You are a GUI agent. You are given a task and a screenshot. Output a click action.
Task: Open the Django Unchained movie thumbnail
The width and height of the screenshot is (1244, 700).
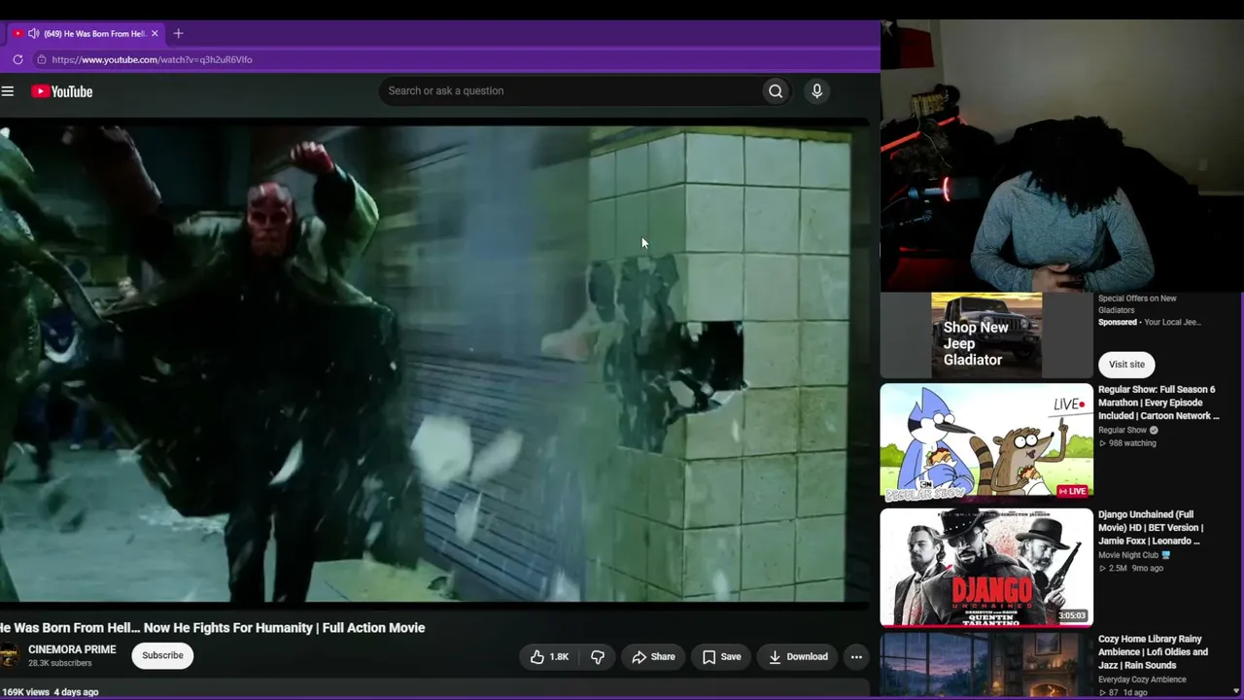tap(986, 568)
